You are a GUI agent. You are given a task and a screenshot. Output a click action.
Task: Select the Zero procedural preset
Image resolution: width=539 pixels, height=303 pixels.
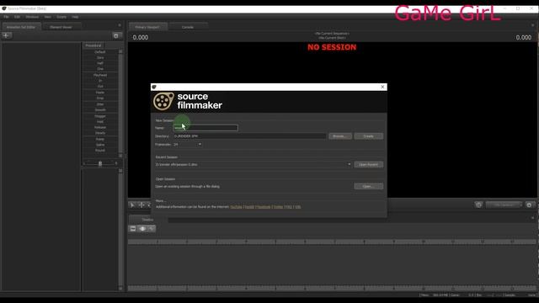tap(100, 58)
